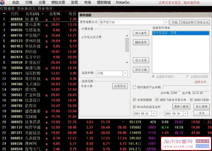
Task: Click the 改变范围 button
Action: coord(120,86)
